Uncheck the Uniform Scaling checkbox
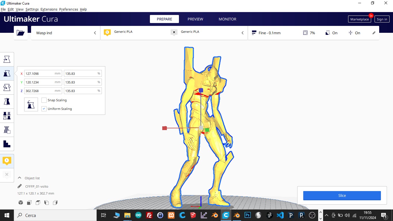 [x=44, y=109]
